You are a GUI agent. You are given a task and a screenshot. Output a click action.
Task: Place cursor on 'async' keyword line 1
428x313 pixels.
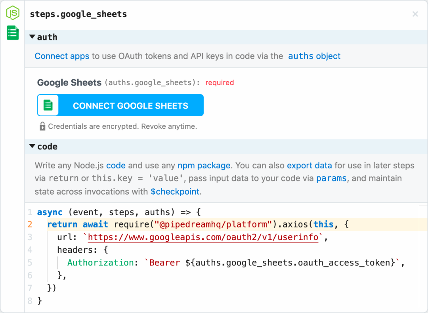coord(50,212)
